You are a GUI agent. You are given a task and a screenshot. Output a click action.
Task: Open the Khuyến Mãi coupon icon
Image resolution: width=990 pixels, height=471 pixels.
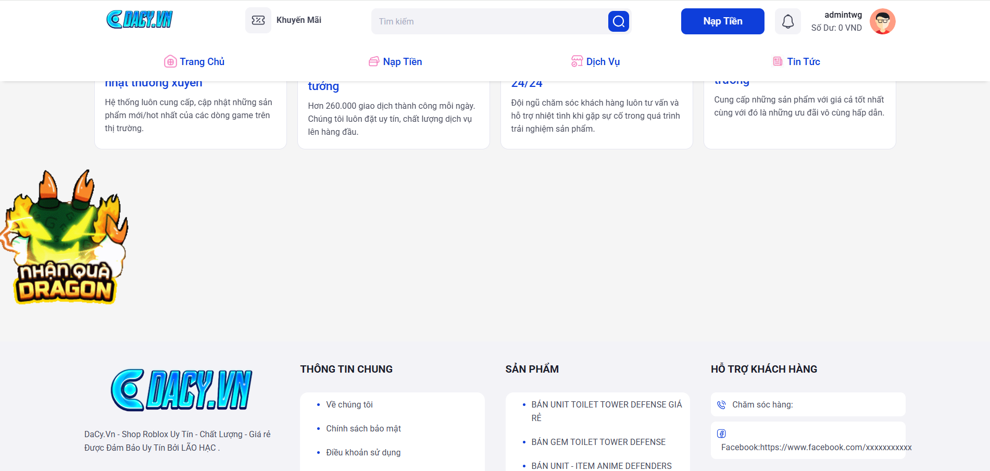point(258,20)
